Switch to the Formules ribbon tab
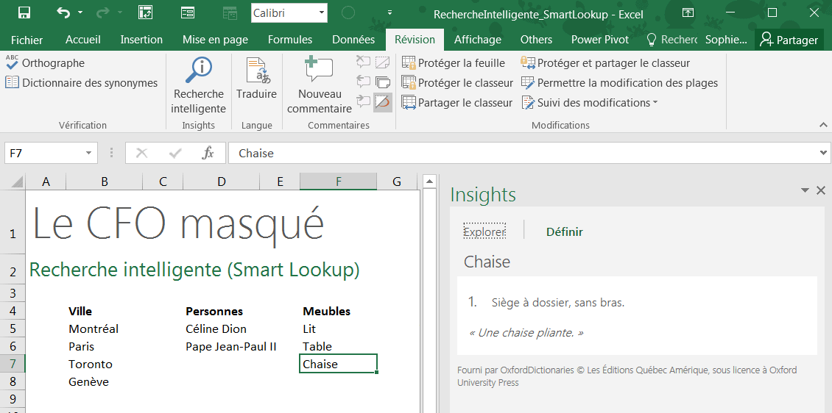This screenshot has width=832, height=413. tap(289, 40)
